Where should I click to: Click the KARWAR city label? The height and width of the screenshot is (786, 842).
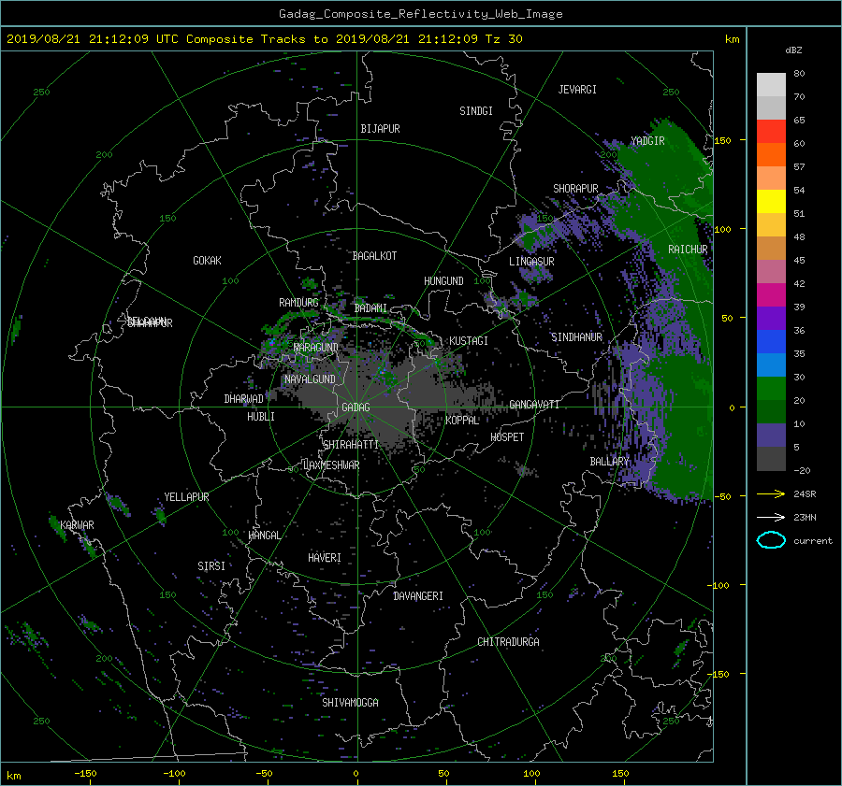tap(78, 524)
